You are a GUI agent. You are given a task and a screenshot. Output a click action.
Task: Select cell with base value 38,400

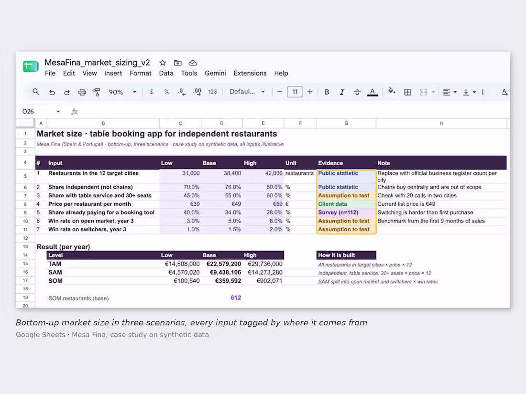coord(222,176)
